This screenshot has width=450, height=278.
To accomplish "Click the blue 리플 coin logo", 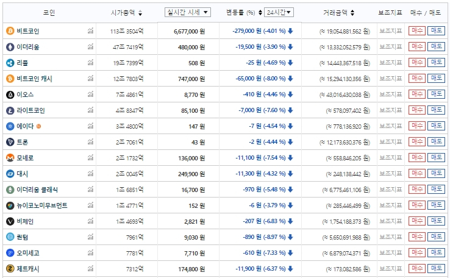I will (10, 63).
